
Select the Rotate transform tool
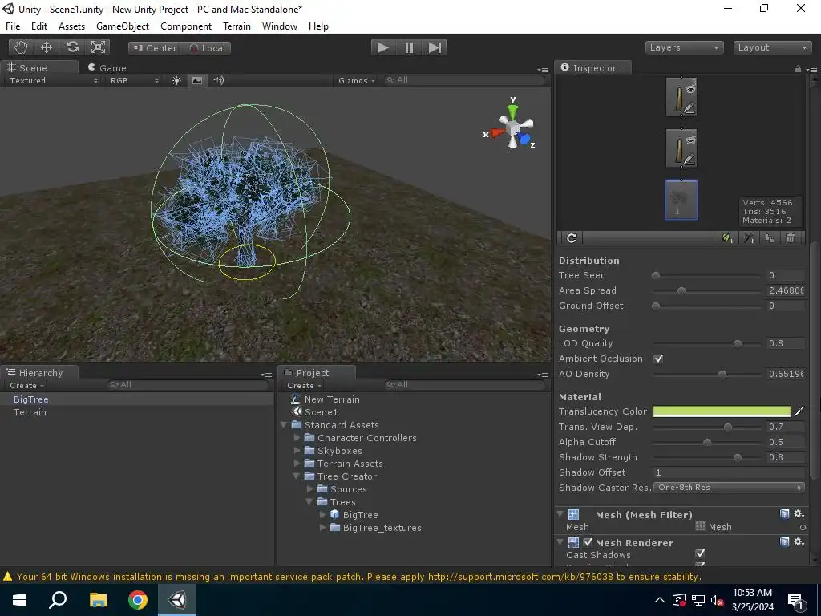[x=72, y=47]
